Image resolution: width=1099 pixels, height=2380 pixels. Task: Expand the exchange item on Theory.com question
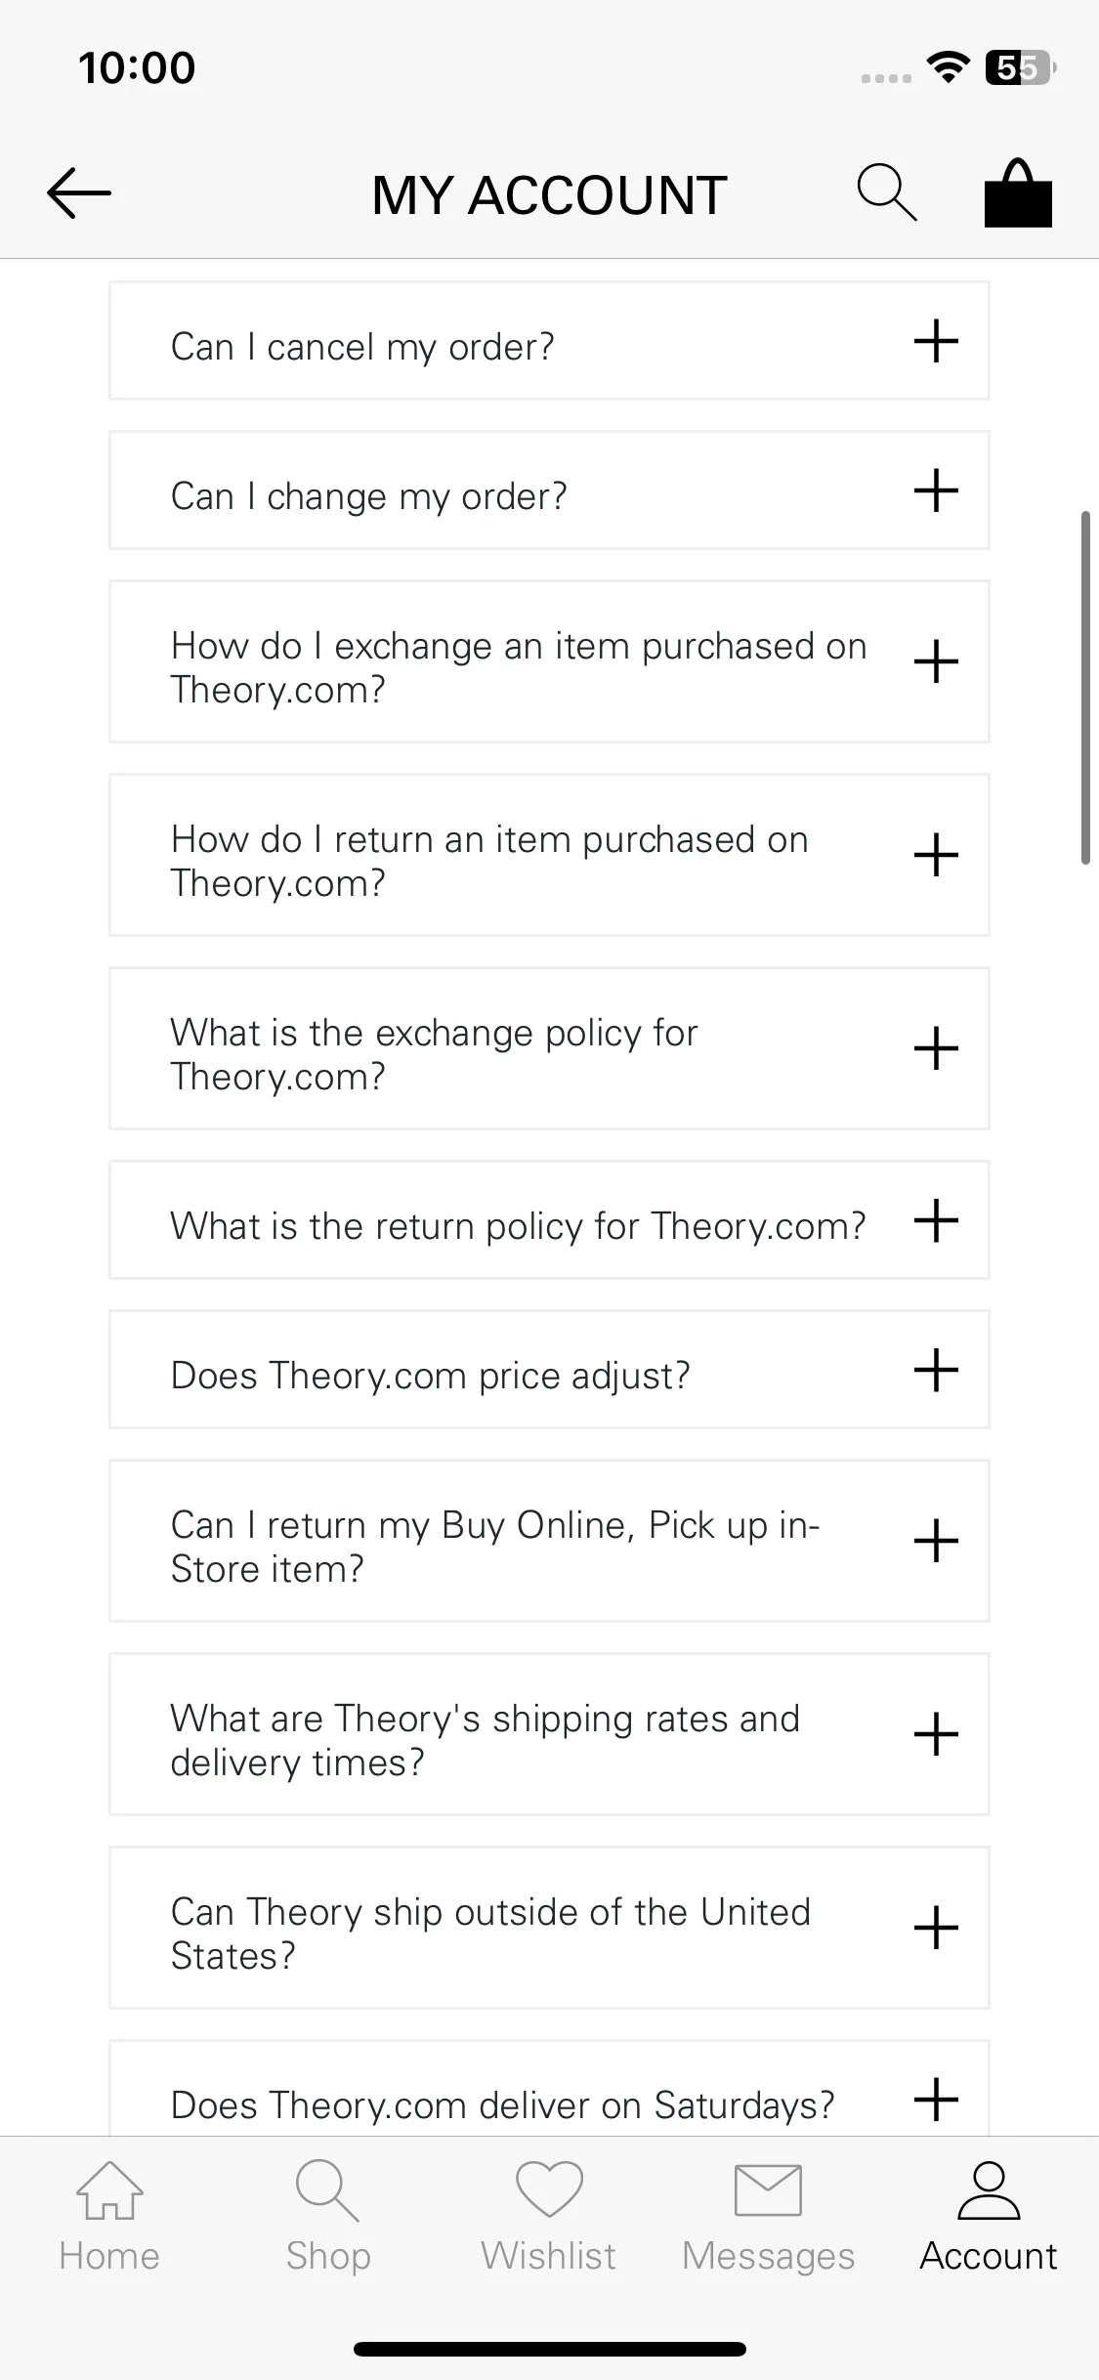coord(549,661)
